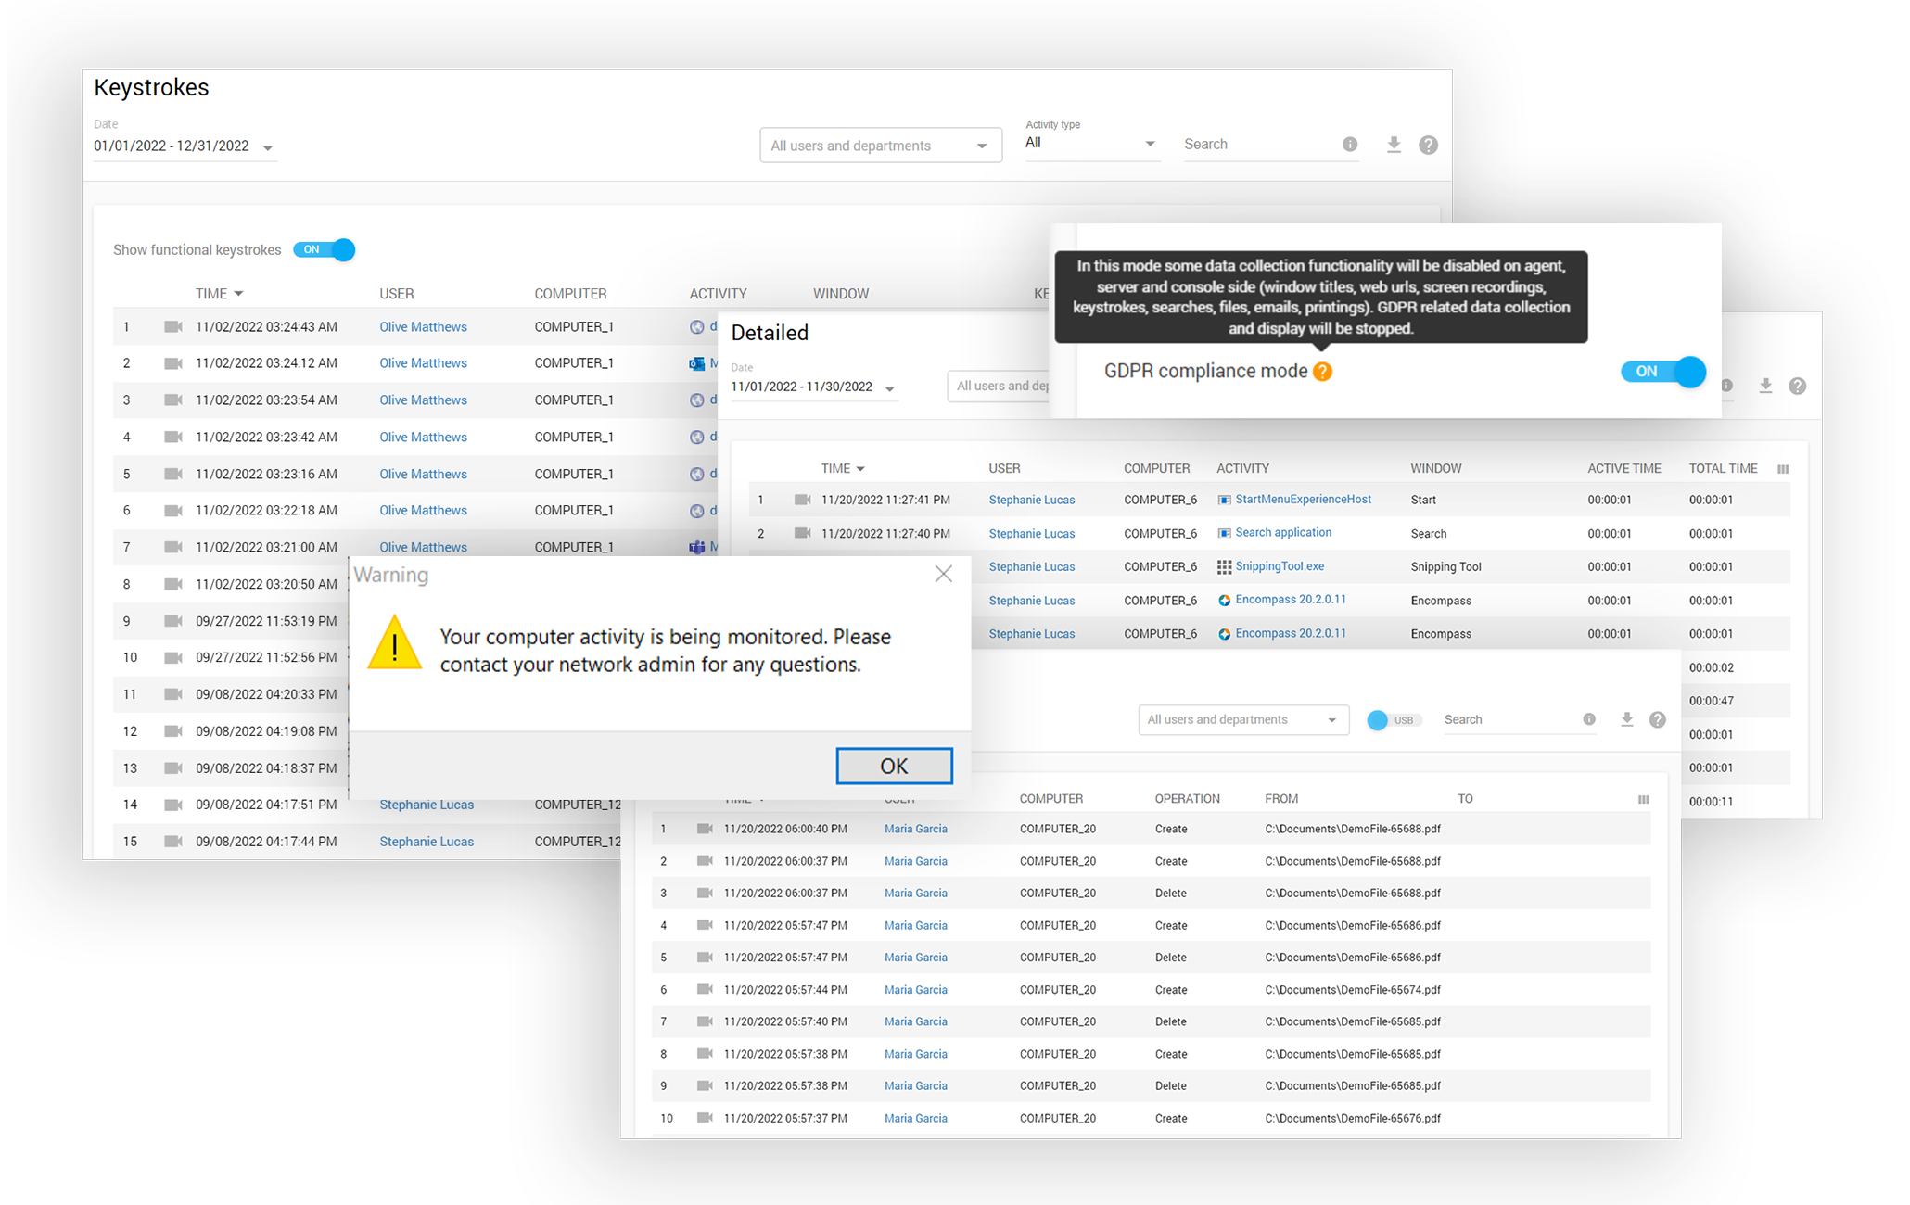
Task: Click column settings icon in Detailed table
Action: [x=1782, y=469]
